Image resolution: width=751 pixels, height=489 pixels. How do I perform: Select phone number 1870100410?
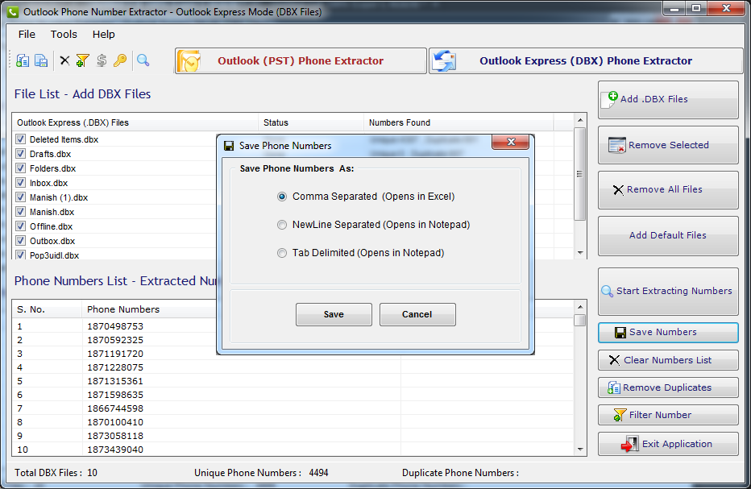point(115,422)
